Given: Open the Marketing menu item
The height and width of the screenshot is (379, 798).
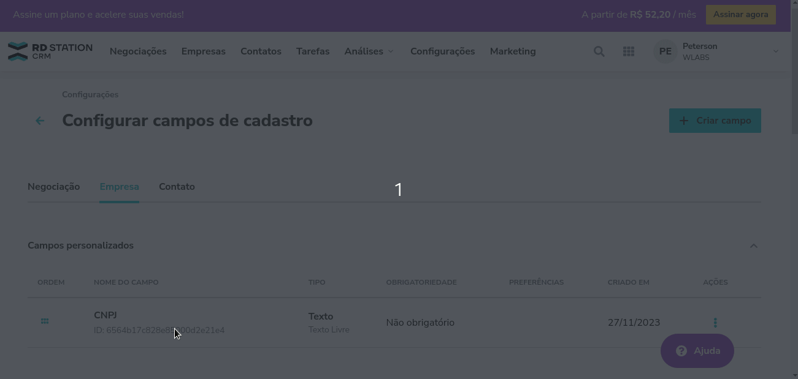Looking at the screenshot, I should [x=513, y=51].
